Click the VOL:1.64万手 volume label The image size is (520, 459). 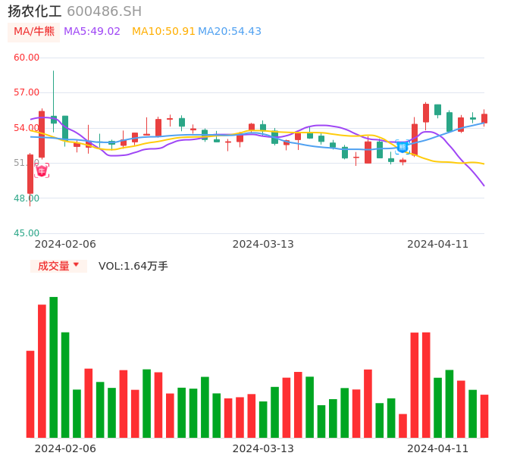[x=133, y=266]
